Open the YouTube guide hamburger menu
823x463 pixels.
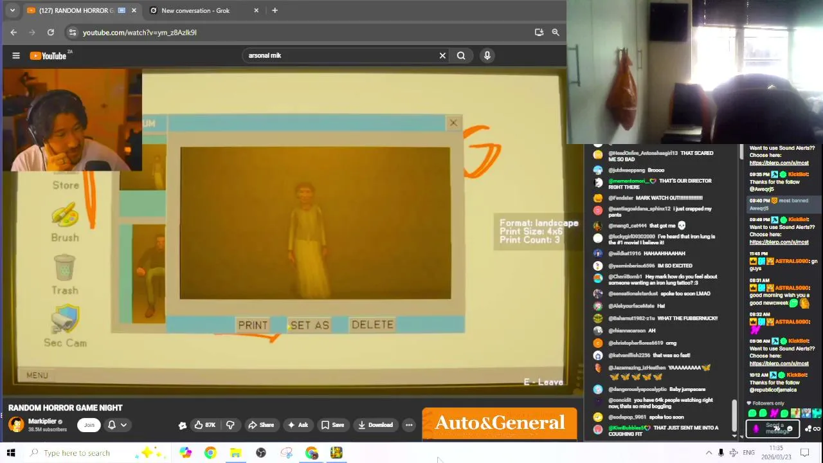coord(16,55)
